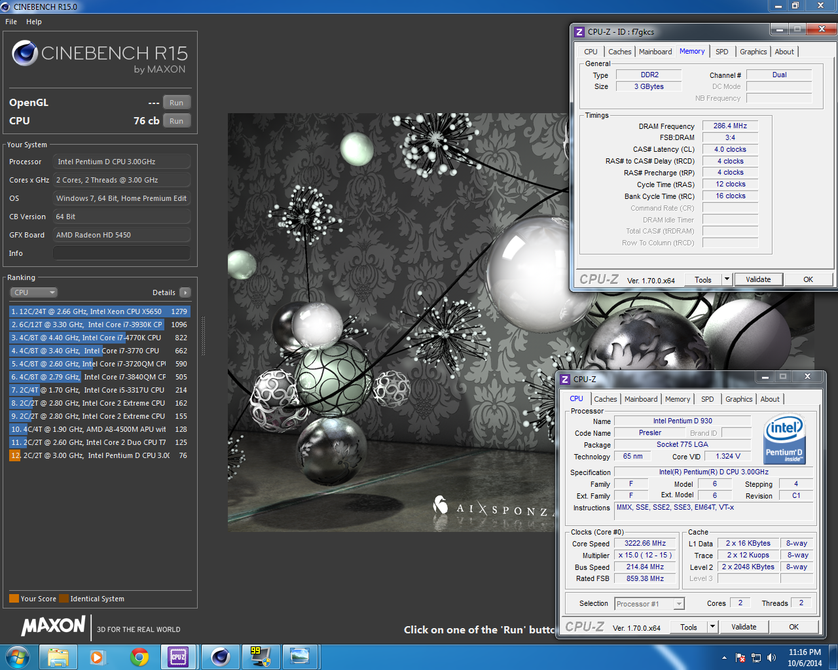Open Tools dropdown arrow in upper CPU-Z
This screenshot has width=838, height=670.
[x=726, y=279]
